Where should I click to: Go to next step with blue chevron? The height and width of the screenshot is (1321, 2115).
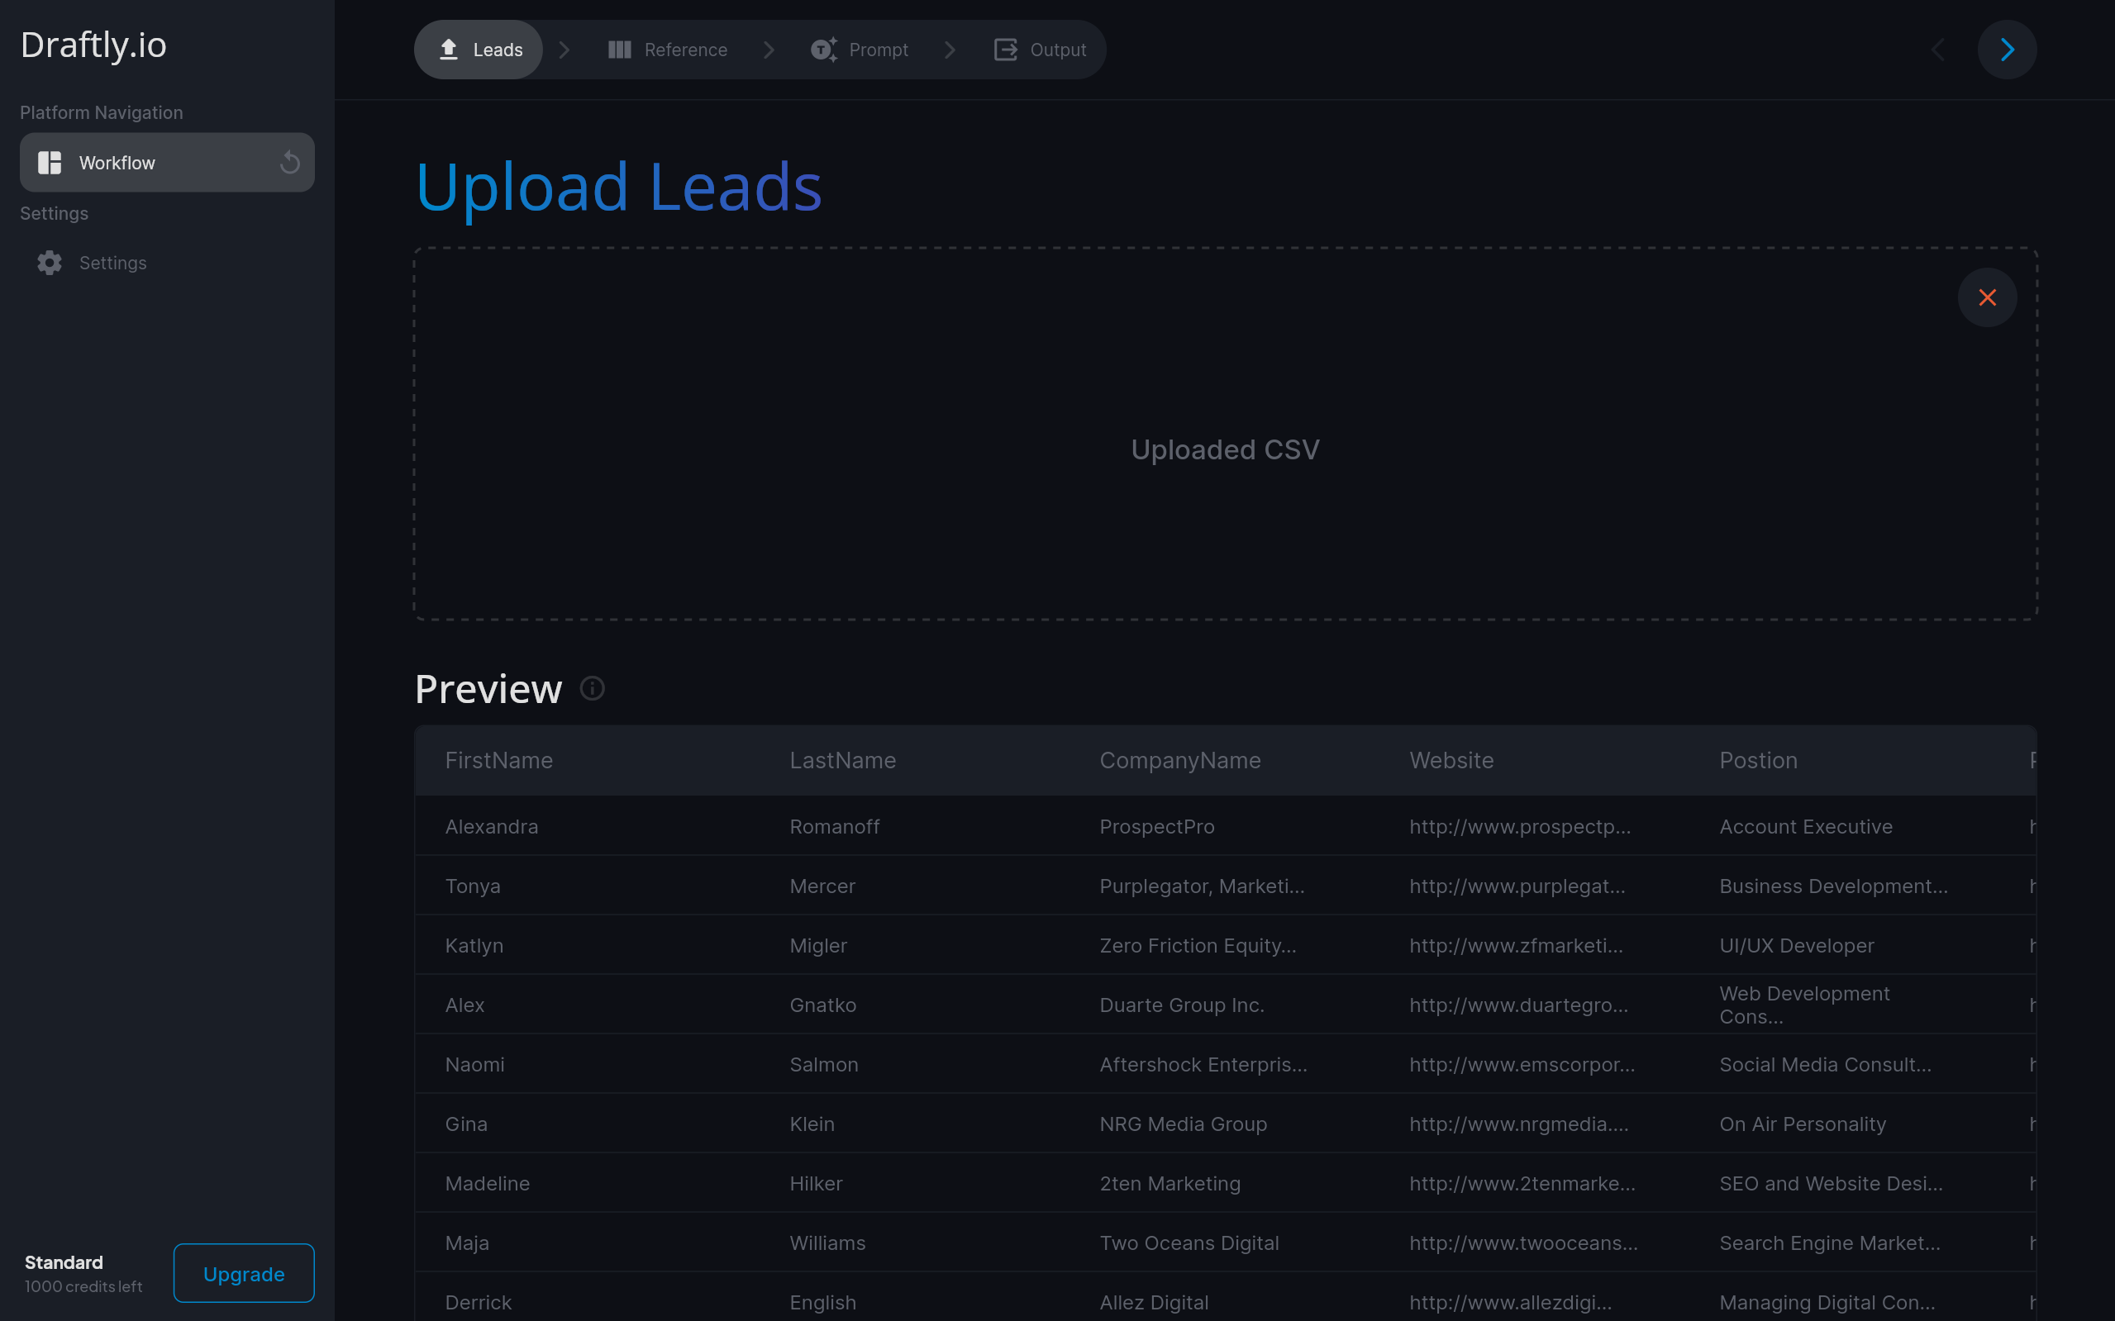coord(2007,50)
